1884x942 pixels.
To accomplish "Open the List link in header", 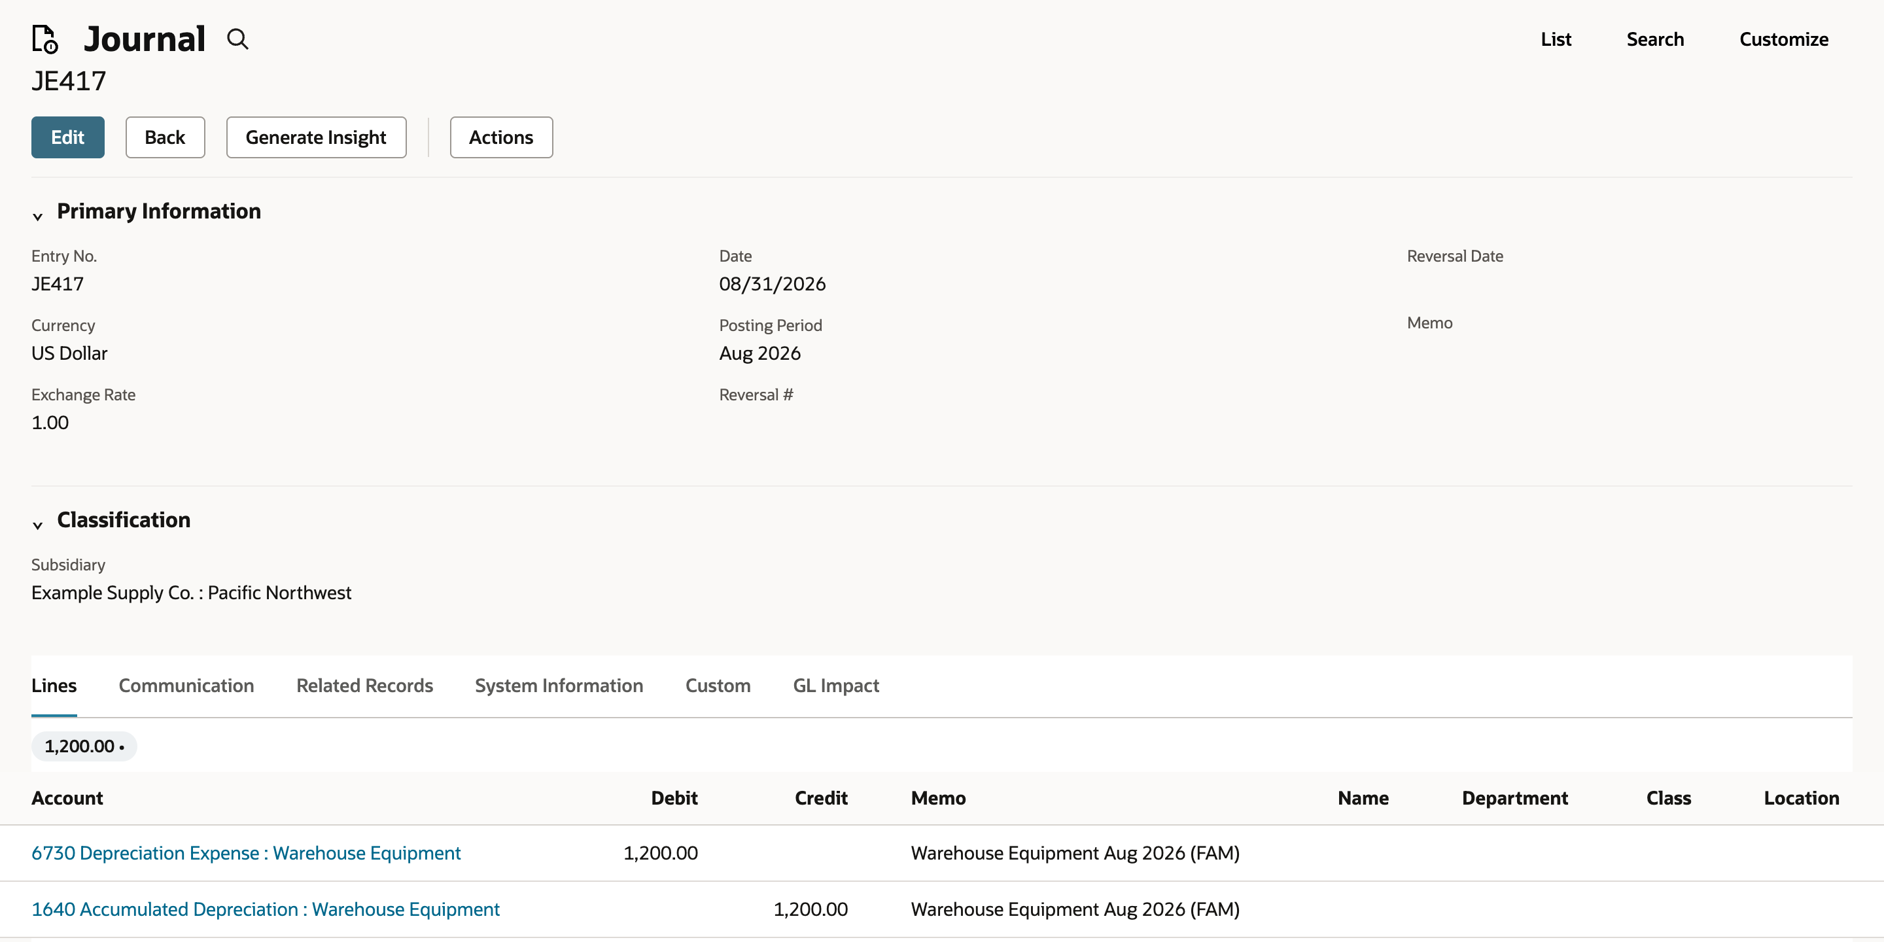I will [x=1556, y=39].
